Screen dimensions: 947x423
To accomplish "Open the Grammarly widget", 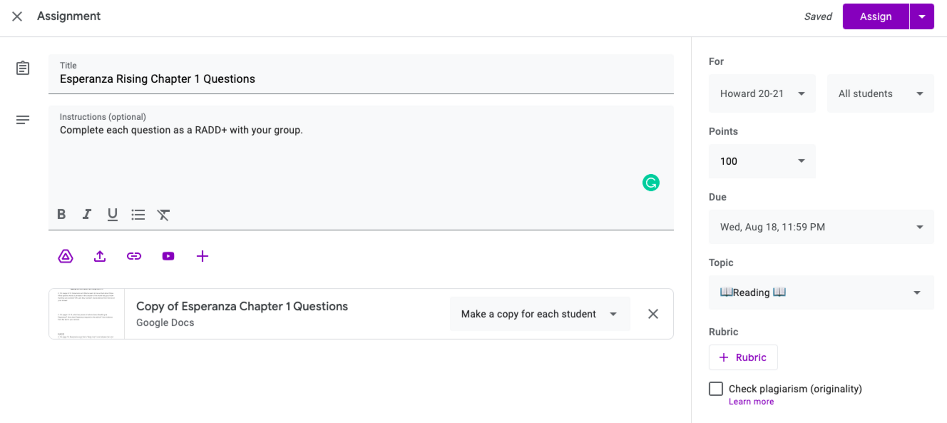I will [x=651, y=183].
